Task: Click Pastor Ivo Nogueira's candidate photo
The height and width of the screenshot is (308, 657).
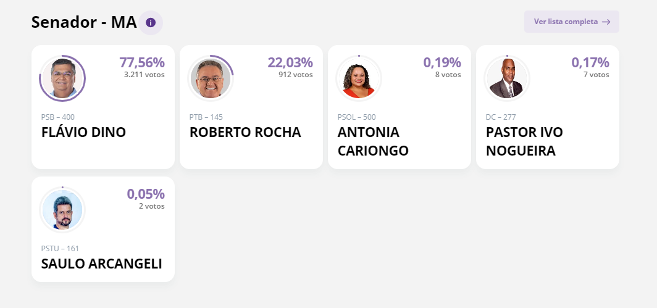Action: click(507, 78)
